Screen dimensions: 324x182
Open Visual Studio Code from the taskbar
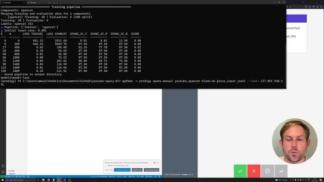click(x=64, y=180)
